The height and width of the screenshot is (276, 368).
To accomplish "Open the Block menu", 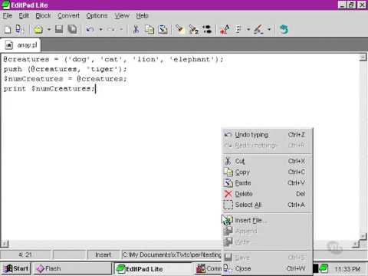I will [43, 16].
